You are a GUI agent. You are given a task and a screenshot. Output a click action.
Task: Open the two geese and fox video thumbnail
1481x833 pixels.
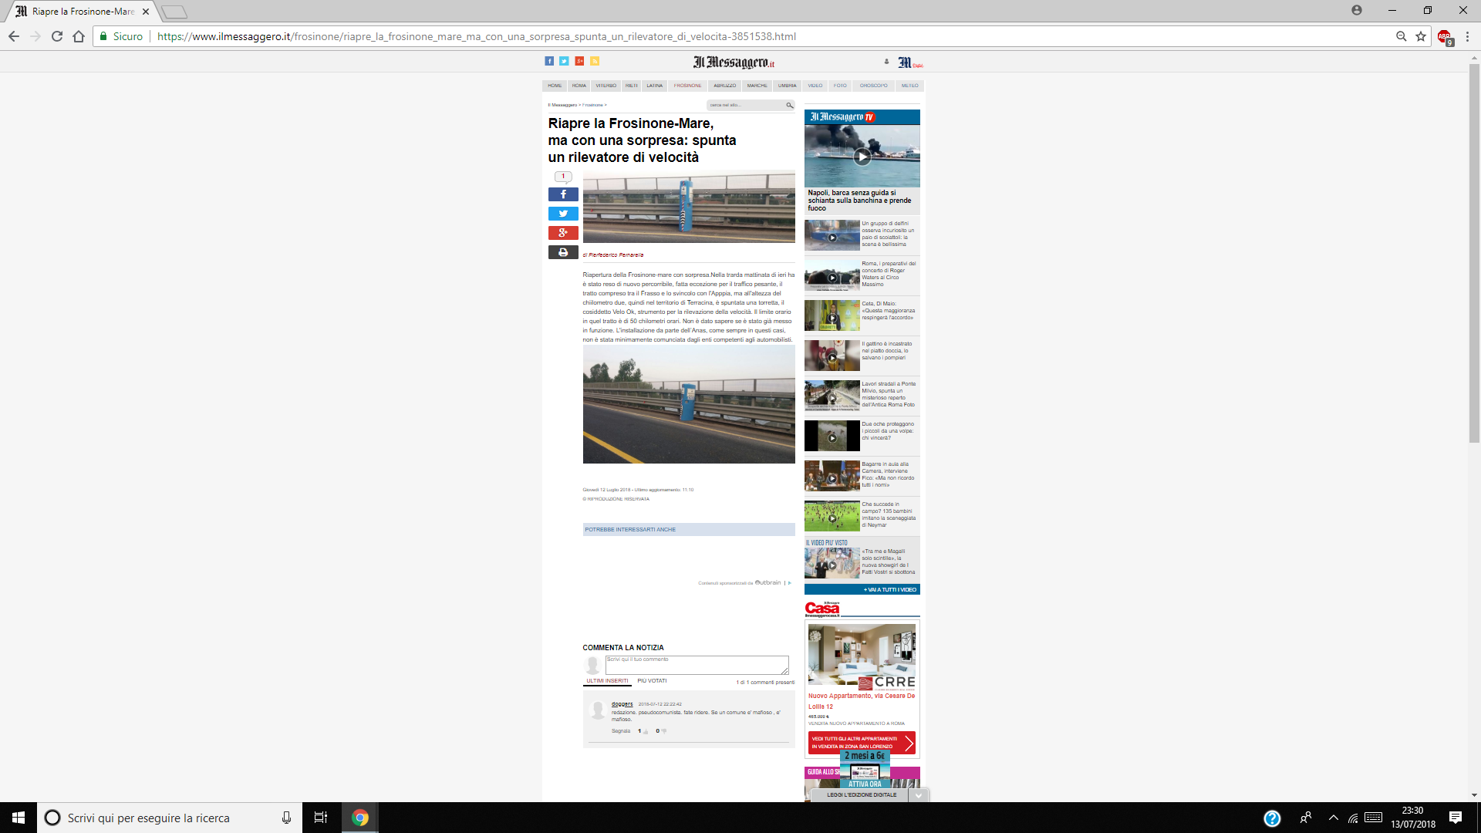coord(832,436)
